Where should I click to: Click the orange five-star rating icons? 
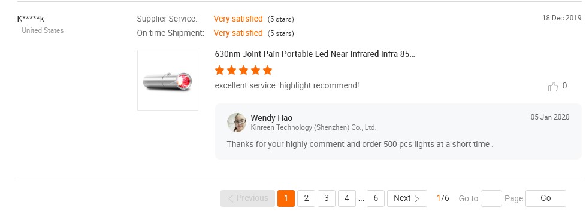pyautogui.click(x=243, y=70)
